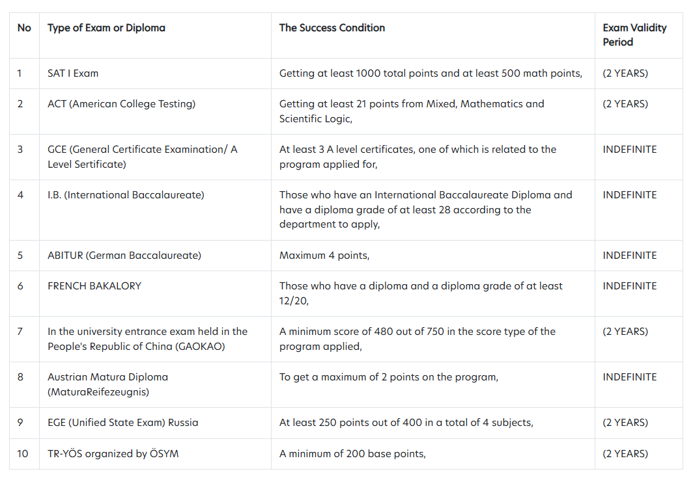Viewport: 693px width, 478px height.
Task: Click the 'No' column header
Action: pyautogui.click(x=24, y=28)
